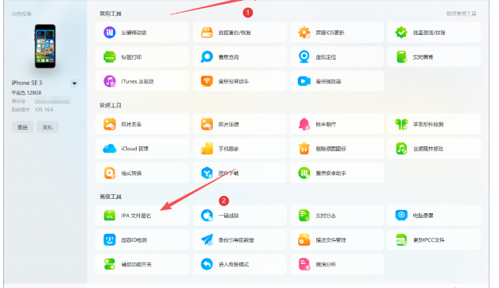Open the IPA 文件签名 signing tool
Image resolution: width=499 pixels, height=288 pixels.
(142, 216)
